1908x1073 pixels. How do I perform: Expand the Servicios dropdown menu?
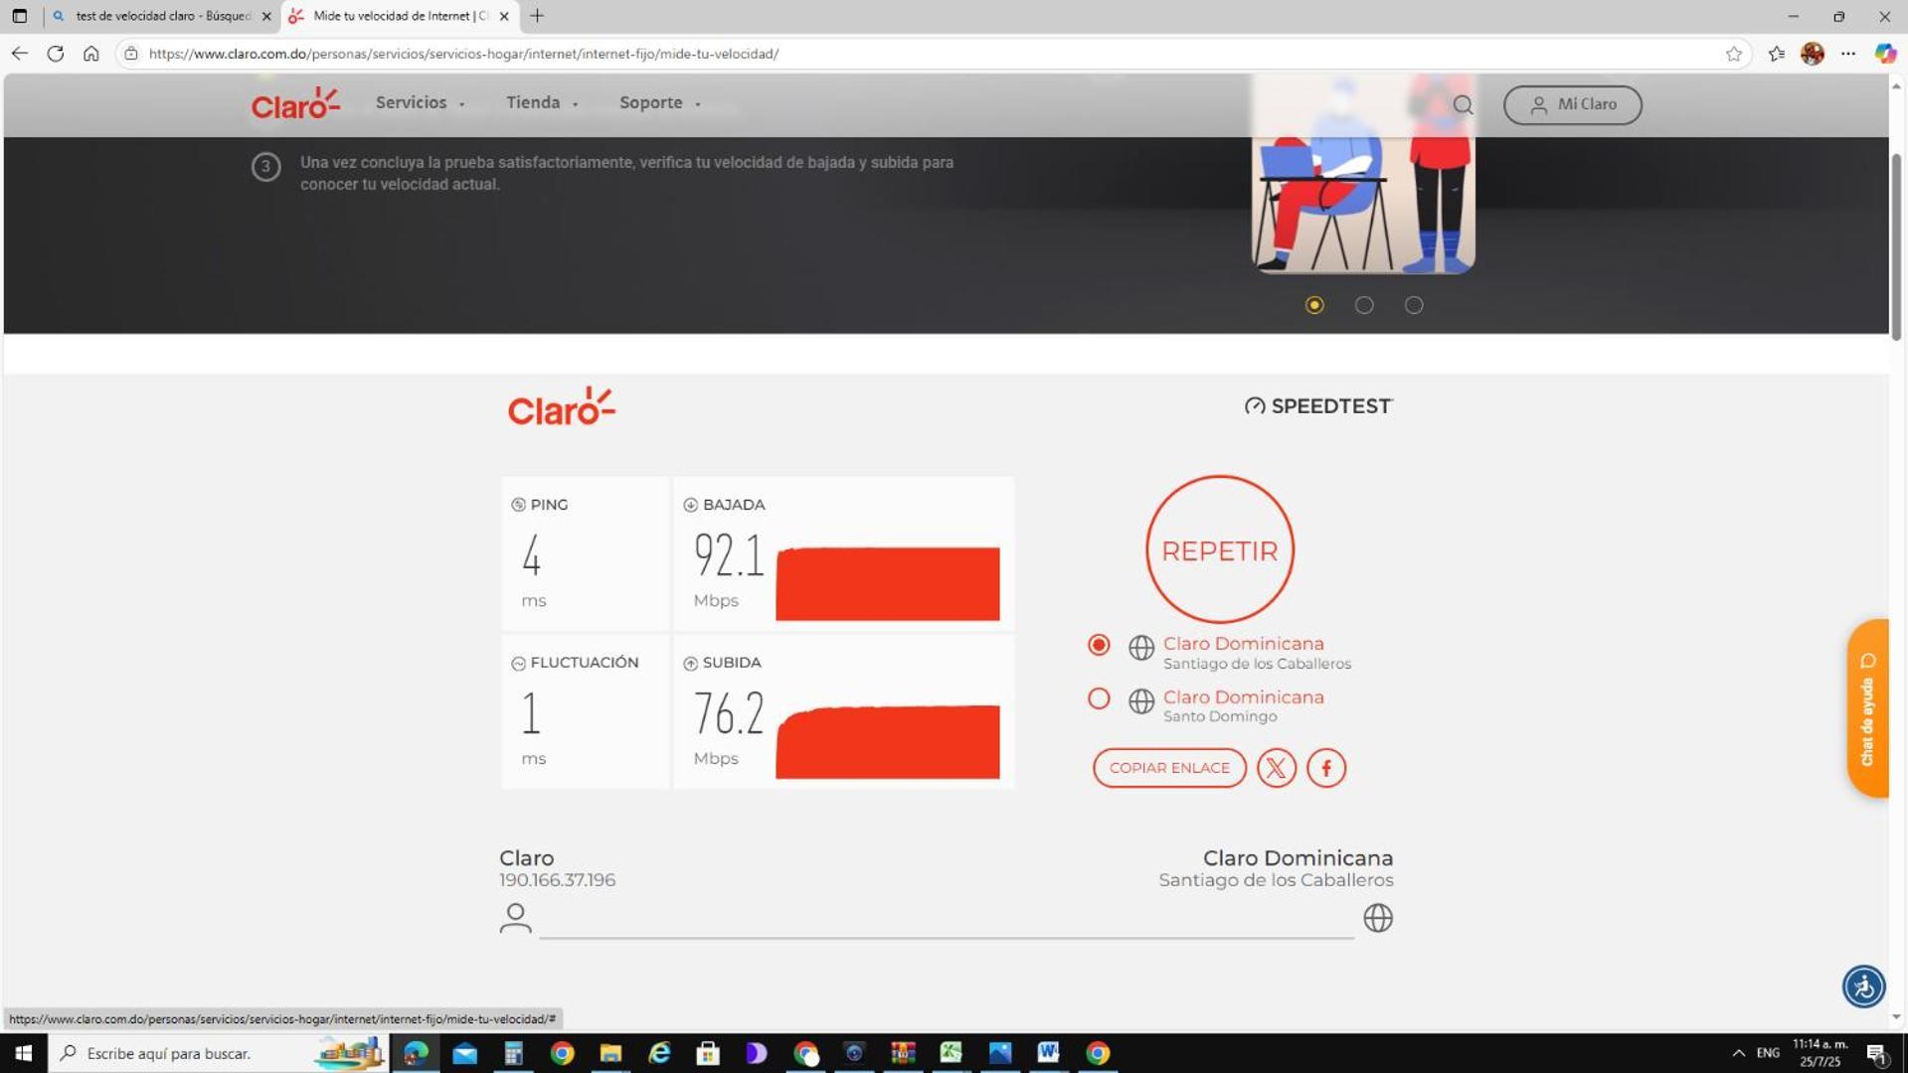[x=419, y=103]
